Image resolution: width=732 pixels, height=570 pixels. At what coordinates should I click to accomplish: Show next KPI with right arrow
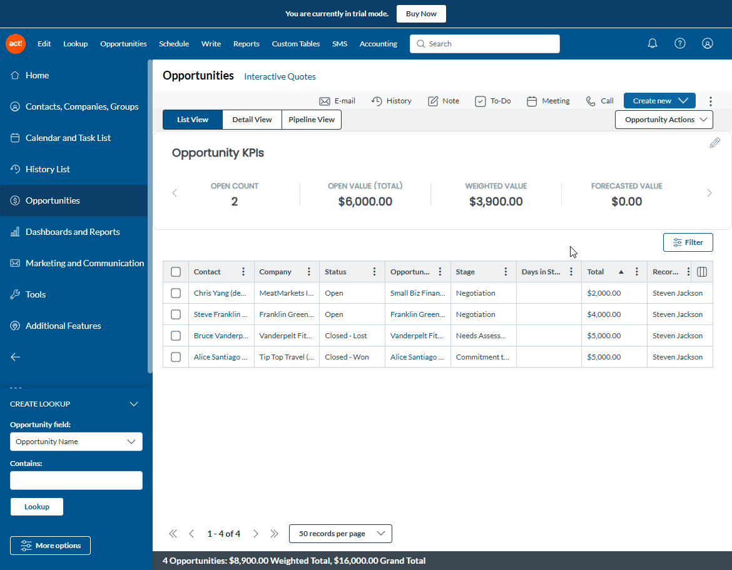(709, 193)
